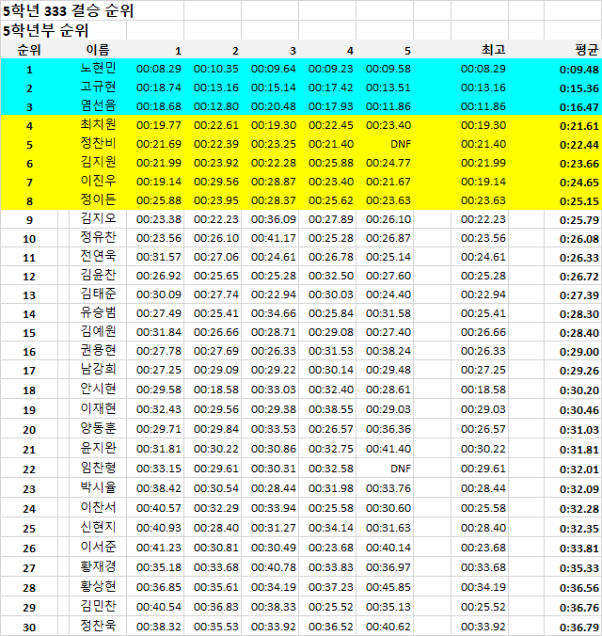Select name cell 김지오
This screenshot has width=602, height=636.
(x=98, y=218)
